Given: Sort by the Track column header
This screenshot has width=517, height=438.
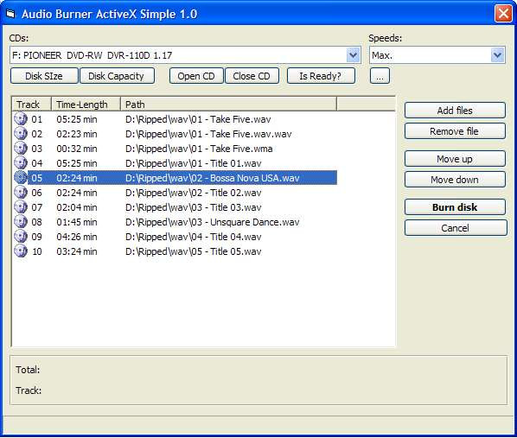Looking at the screenshot, I should pyautogui.click(x=32, y=105).
